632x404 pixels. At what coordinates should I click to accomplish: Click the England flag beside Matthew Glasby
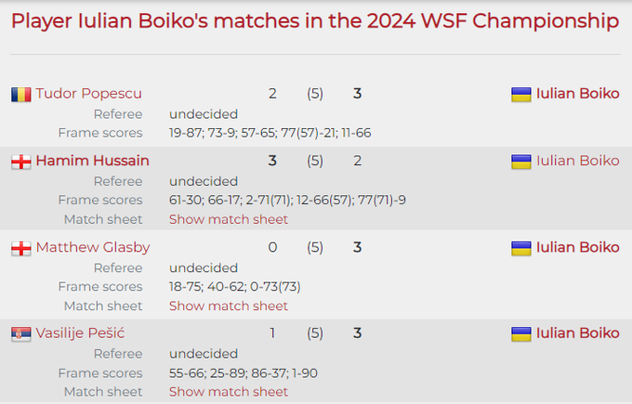tap(20, 248)
